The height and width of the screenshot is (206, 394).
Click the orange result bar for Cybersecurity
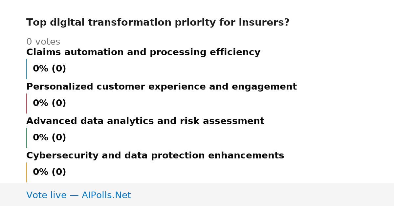26,172
